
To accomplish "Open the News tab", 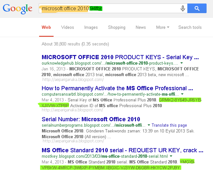I will pyautogui.click(x=141, y=28).
